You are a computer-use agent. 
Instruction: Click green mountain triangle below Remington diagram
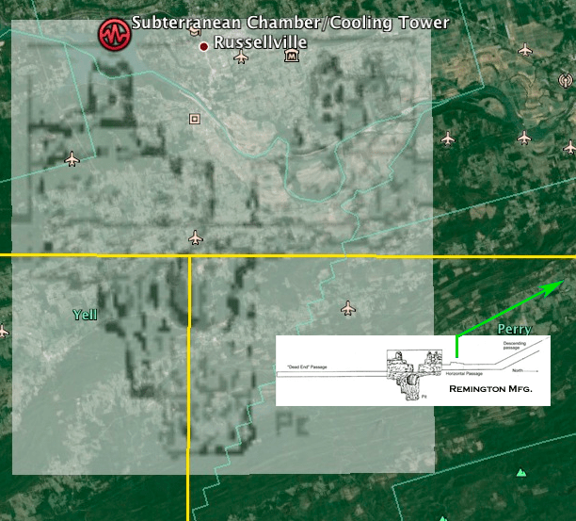[521, 472]
